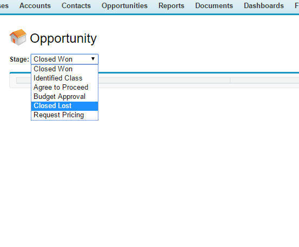Choose the highlighted Closed Lost option

click(64, 106)
